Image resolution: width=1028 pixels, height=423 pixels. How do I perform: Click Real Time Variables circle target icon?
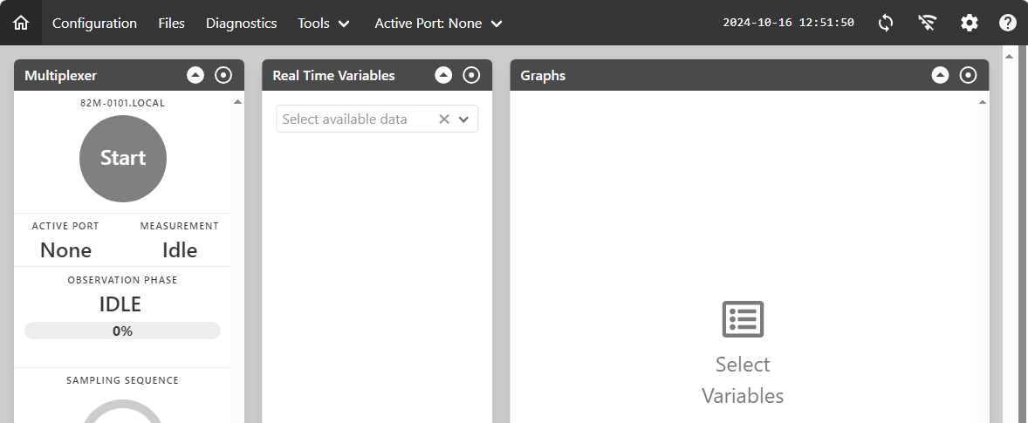pos(471,75)
